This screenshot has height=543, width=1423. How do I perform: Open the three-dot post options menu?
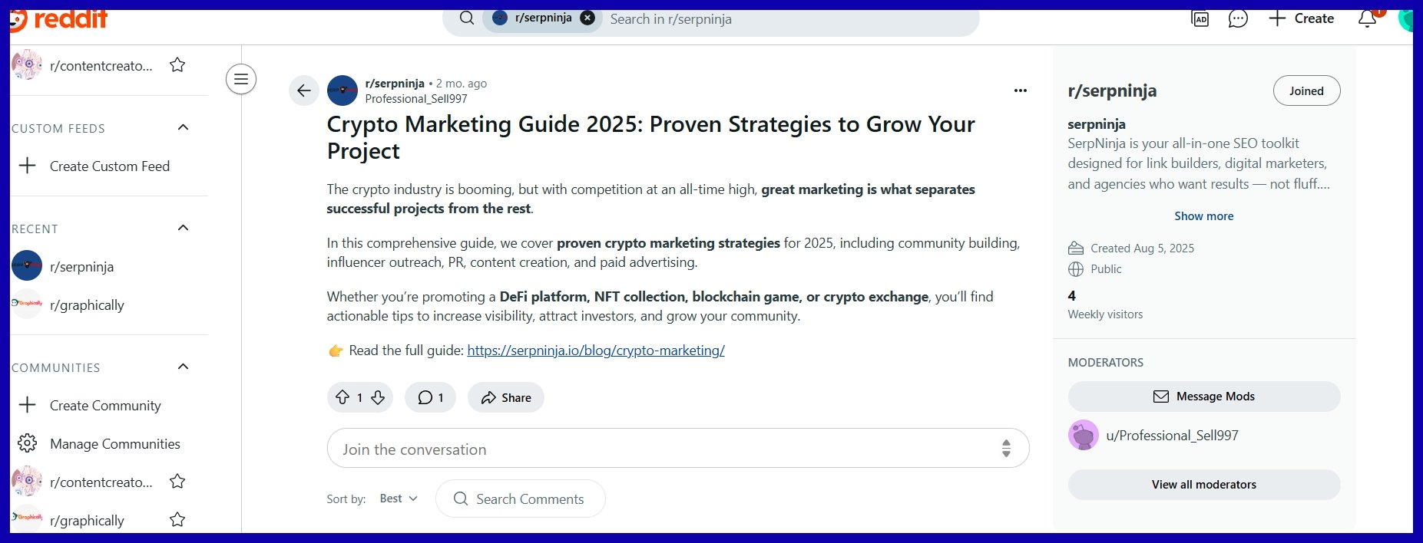click(x=1020, y=90)
